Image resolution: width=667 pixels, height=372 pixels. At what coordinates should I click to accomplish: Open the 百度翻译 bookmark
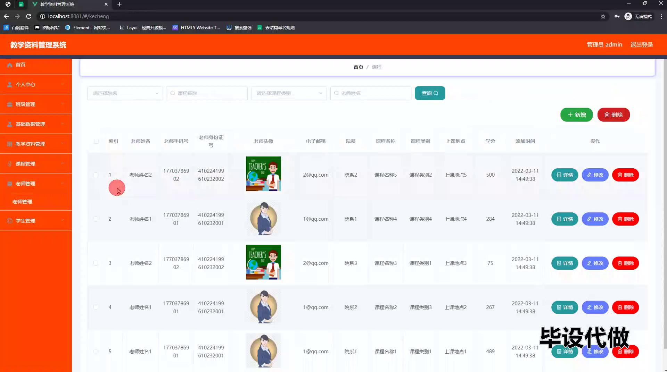click(x=16, y=28)
